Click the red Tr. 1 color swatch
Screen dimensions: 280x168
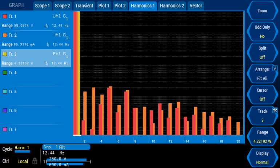click(x=5, y=16)
